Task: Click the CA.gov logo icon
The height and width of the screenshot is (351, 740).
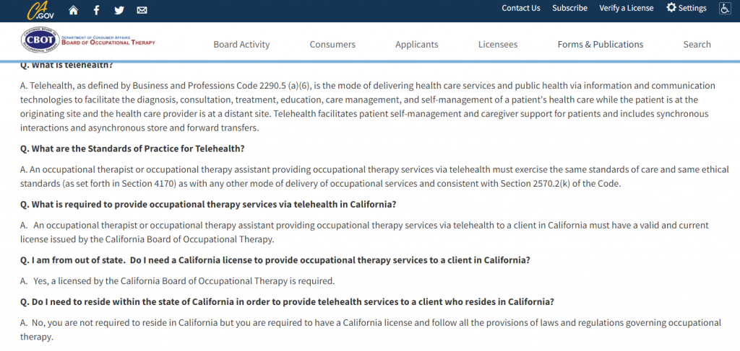Action: pyautogui.click(x=40, y=10)
